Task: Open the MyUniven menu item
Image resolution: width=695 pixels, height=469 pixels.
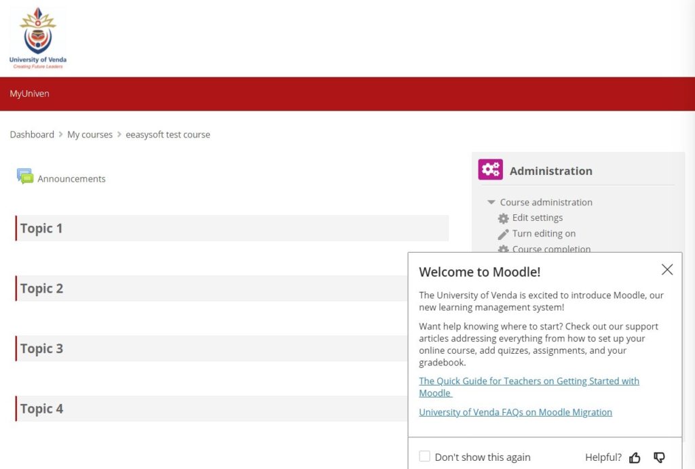Action: (29, 94)
